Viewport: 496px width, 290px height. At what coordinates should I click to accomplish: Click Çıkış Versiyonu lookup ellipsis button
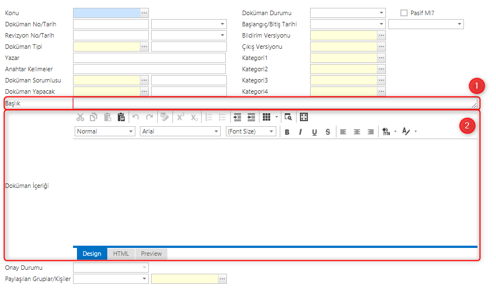pos(381,47)
